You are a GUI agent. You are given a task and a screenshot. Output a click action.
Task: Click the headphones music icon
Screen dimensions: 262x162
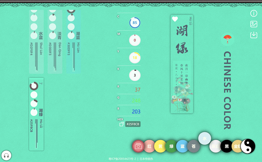tap(6, 156)
